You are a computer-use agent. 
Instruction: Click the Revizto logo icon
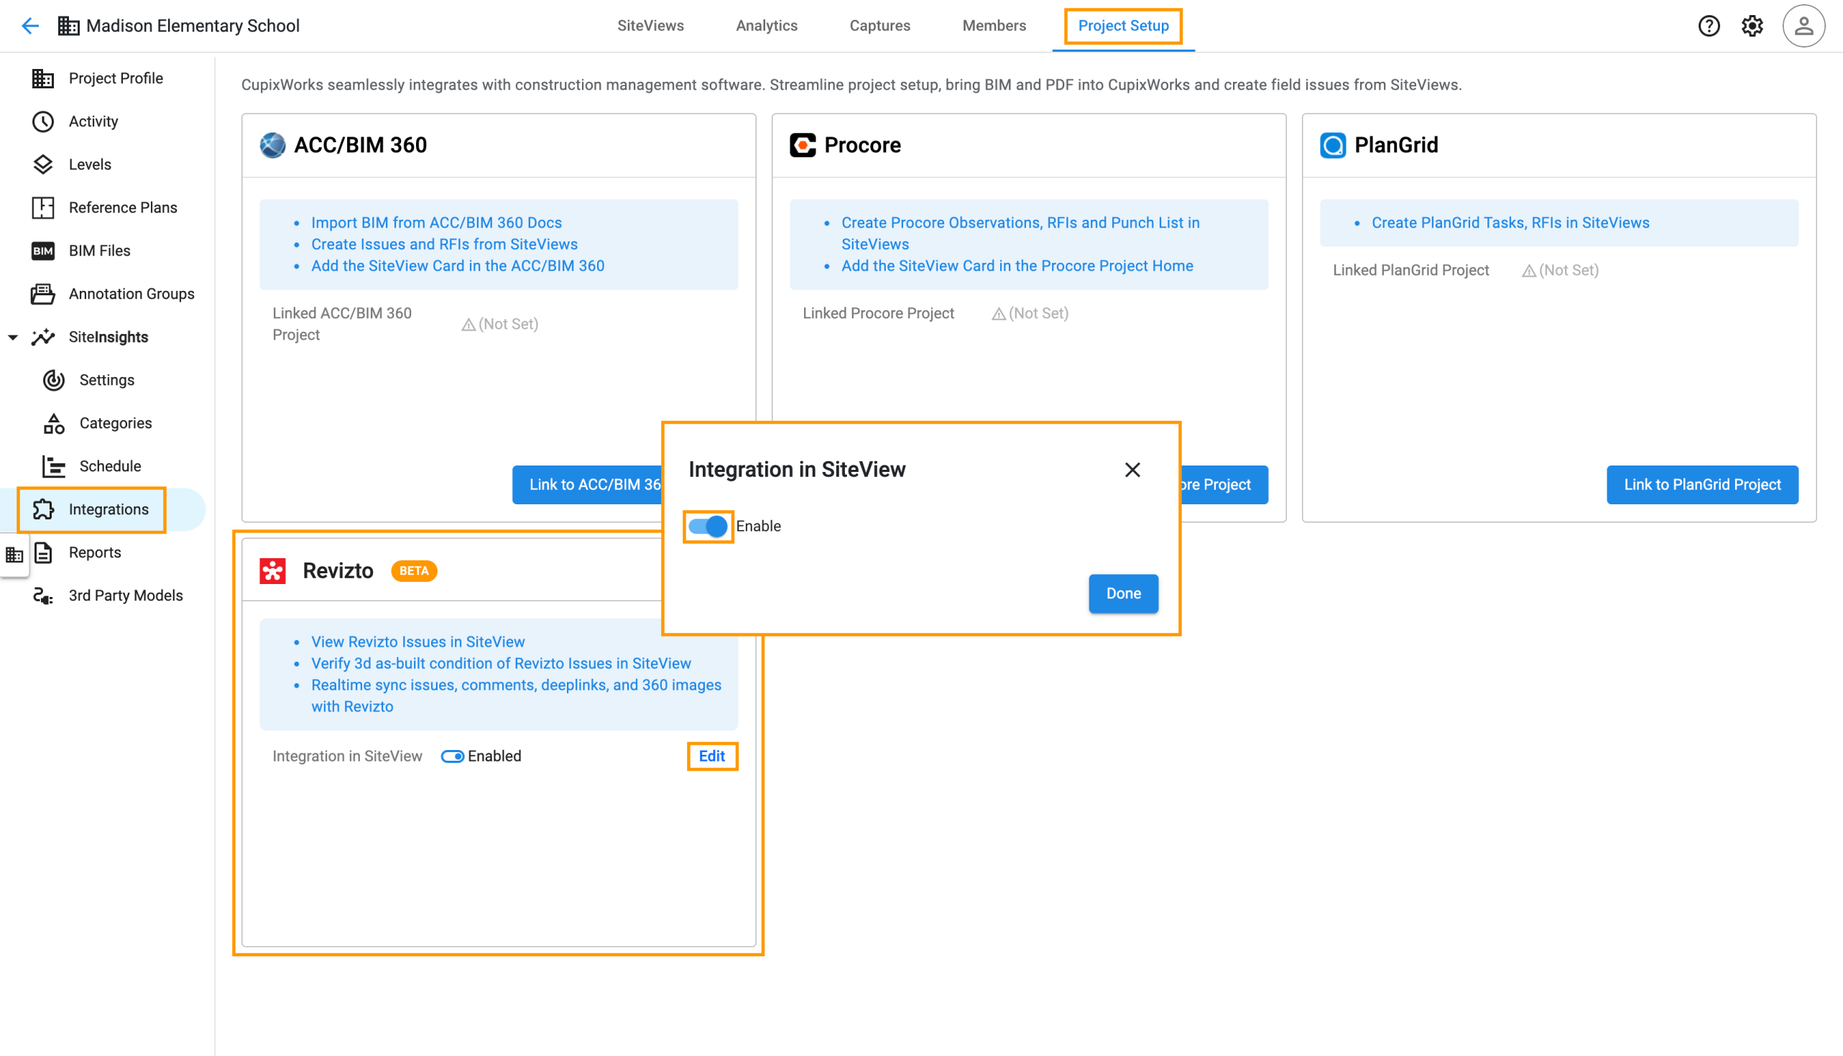(x=273, y=571)
